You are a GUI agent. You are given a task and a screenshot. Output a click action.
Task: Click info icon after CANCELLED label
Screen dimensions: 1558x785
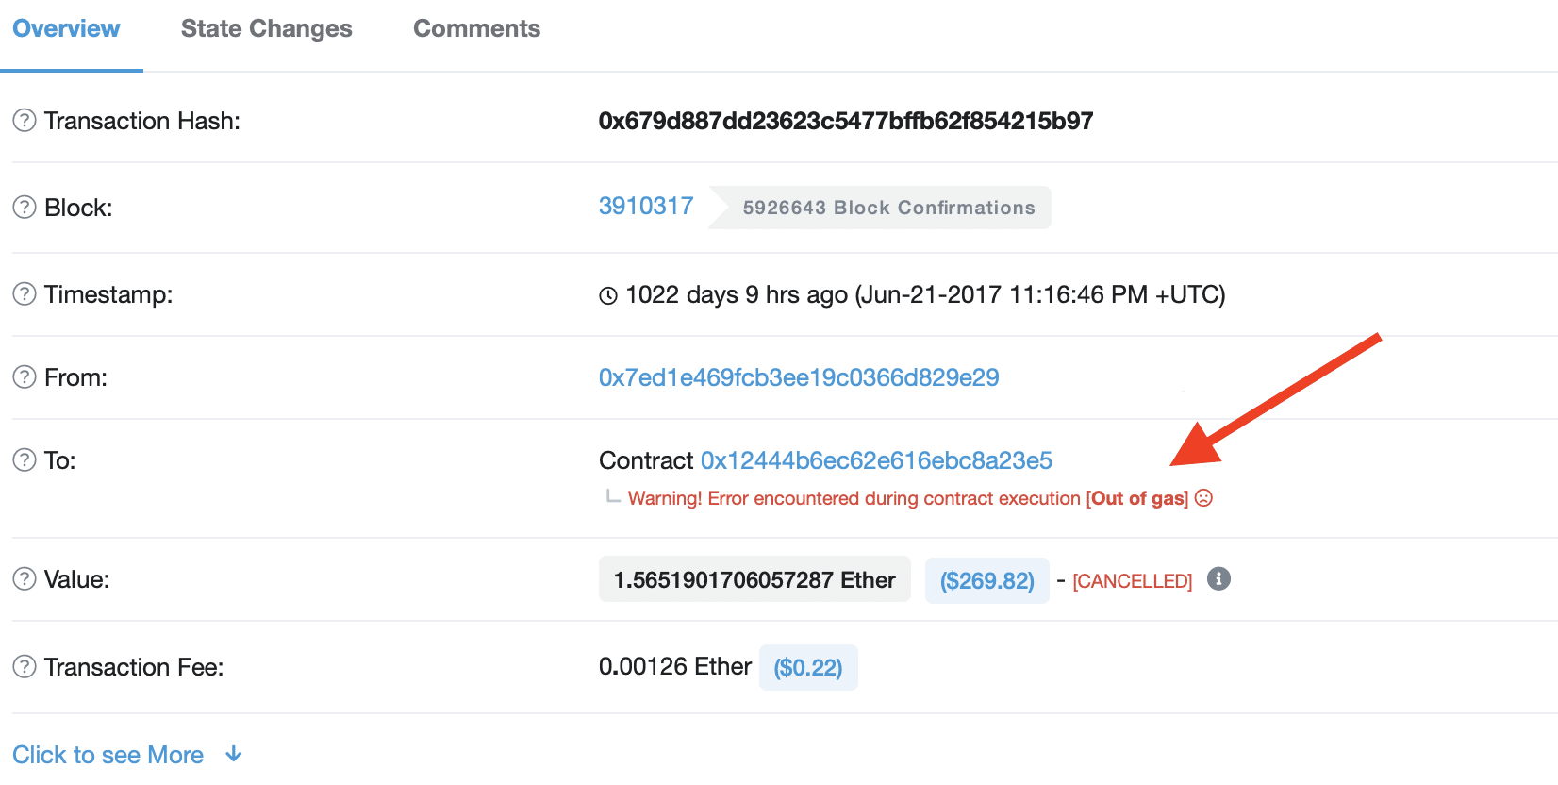coord(1218,579)
